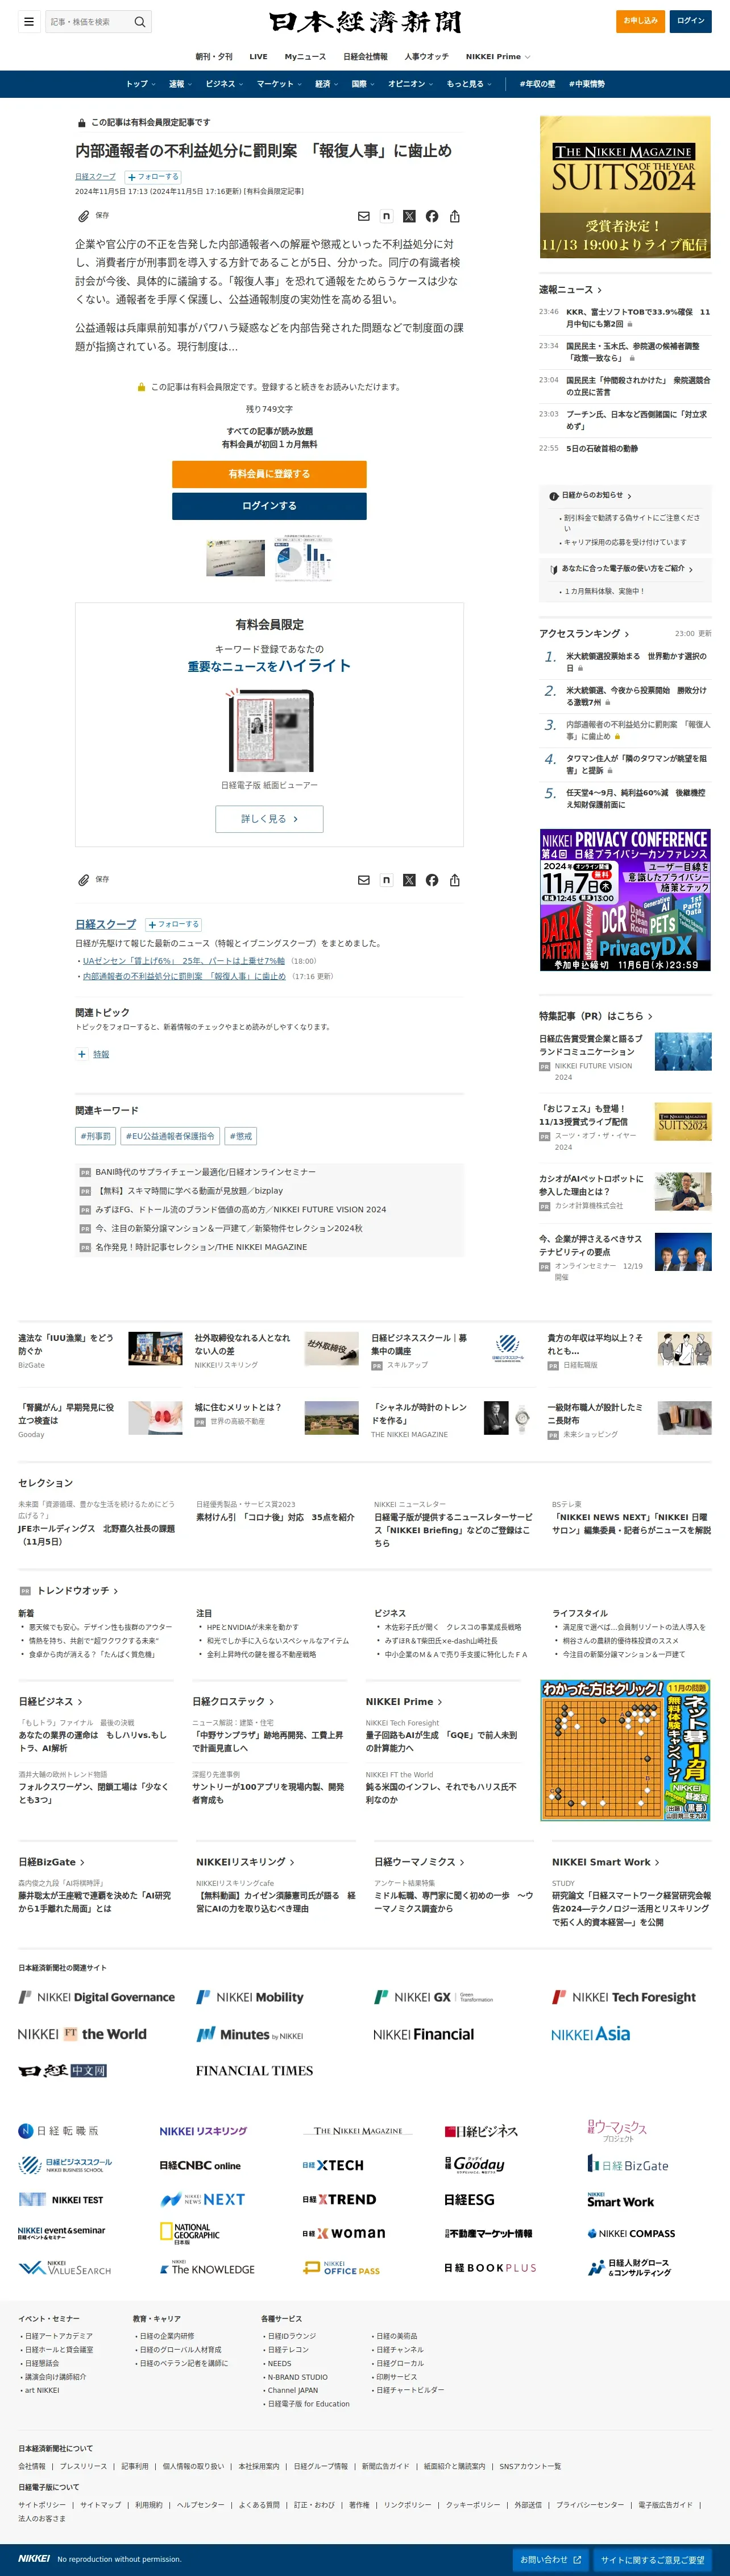This screenshot has width=730, height=2576.
Task: Toggle フォローする beside 日経スクープ heading
Action: click(174, 925)
